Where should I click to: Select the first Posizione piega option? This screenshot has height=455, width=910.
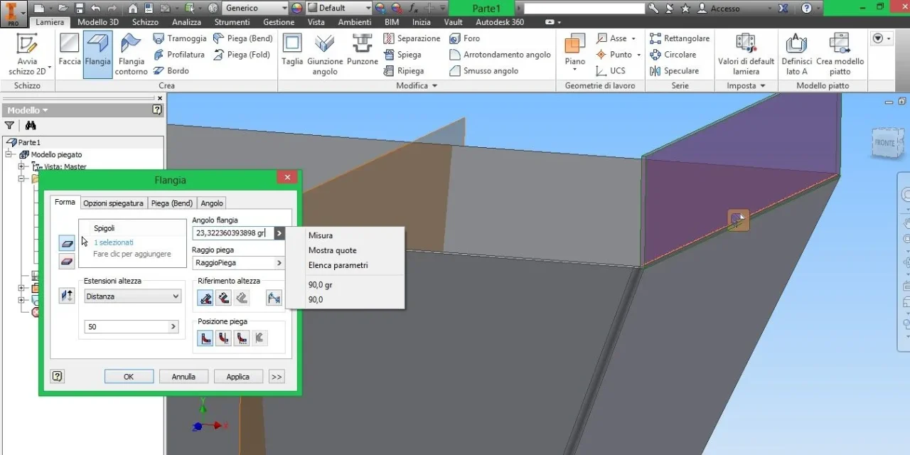(205, 338)
